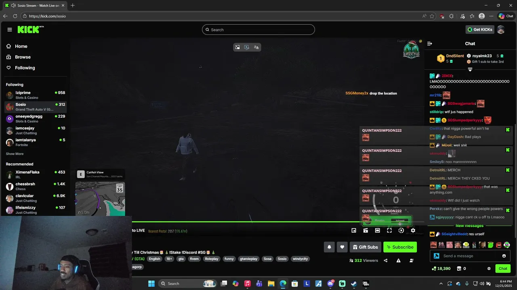Expand the gift leaderboard with the down chevron
Screen dimensions: 517x290
point(470,70)
